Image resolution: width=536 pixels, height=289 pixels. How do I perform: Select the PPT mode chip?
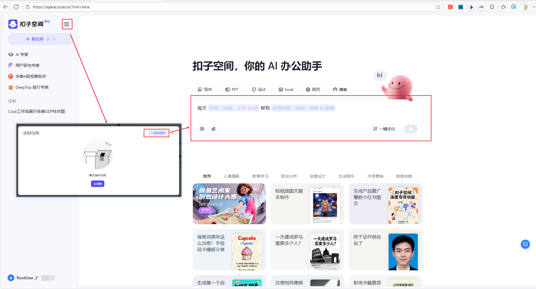coord(232,90)
